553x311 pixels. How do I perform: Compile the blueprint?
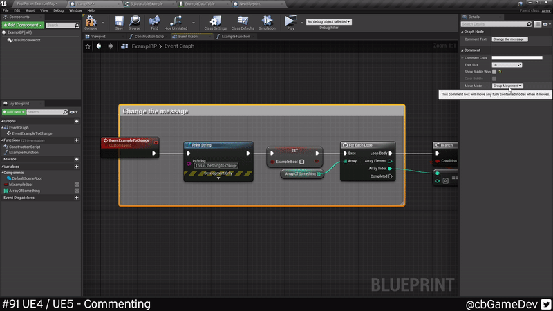point(91,23)
